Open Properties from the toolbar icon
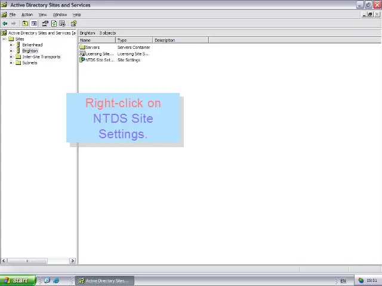382x286 pixels. tap(45, 24)
